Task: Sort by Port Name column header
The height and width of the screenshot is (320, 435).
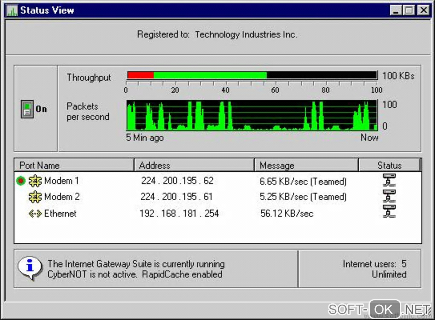Action: (74, 165)
